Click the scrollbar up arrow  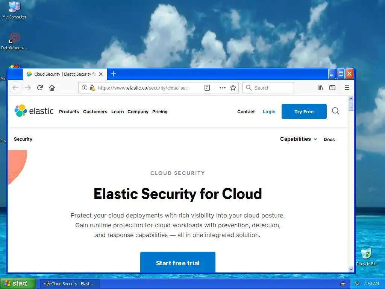(351, 99)
